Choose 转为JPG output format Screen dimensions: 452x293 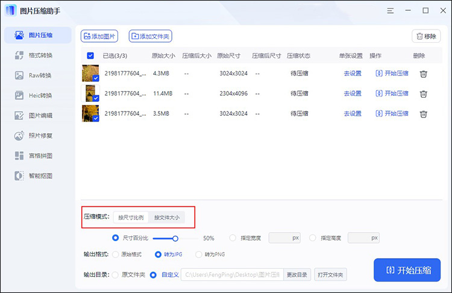click(x=158, y=254)
